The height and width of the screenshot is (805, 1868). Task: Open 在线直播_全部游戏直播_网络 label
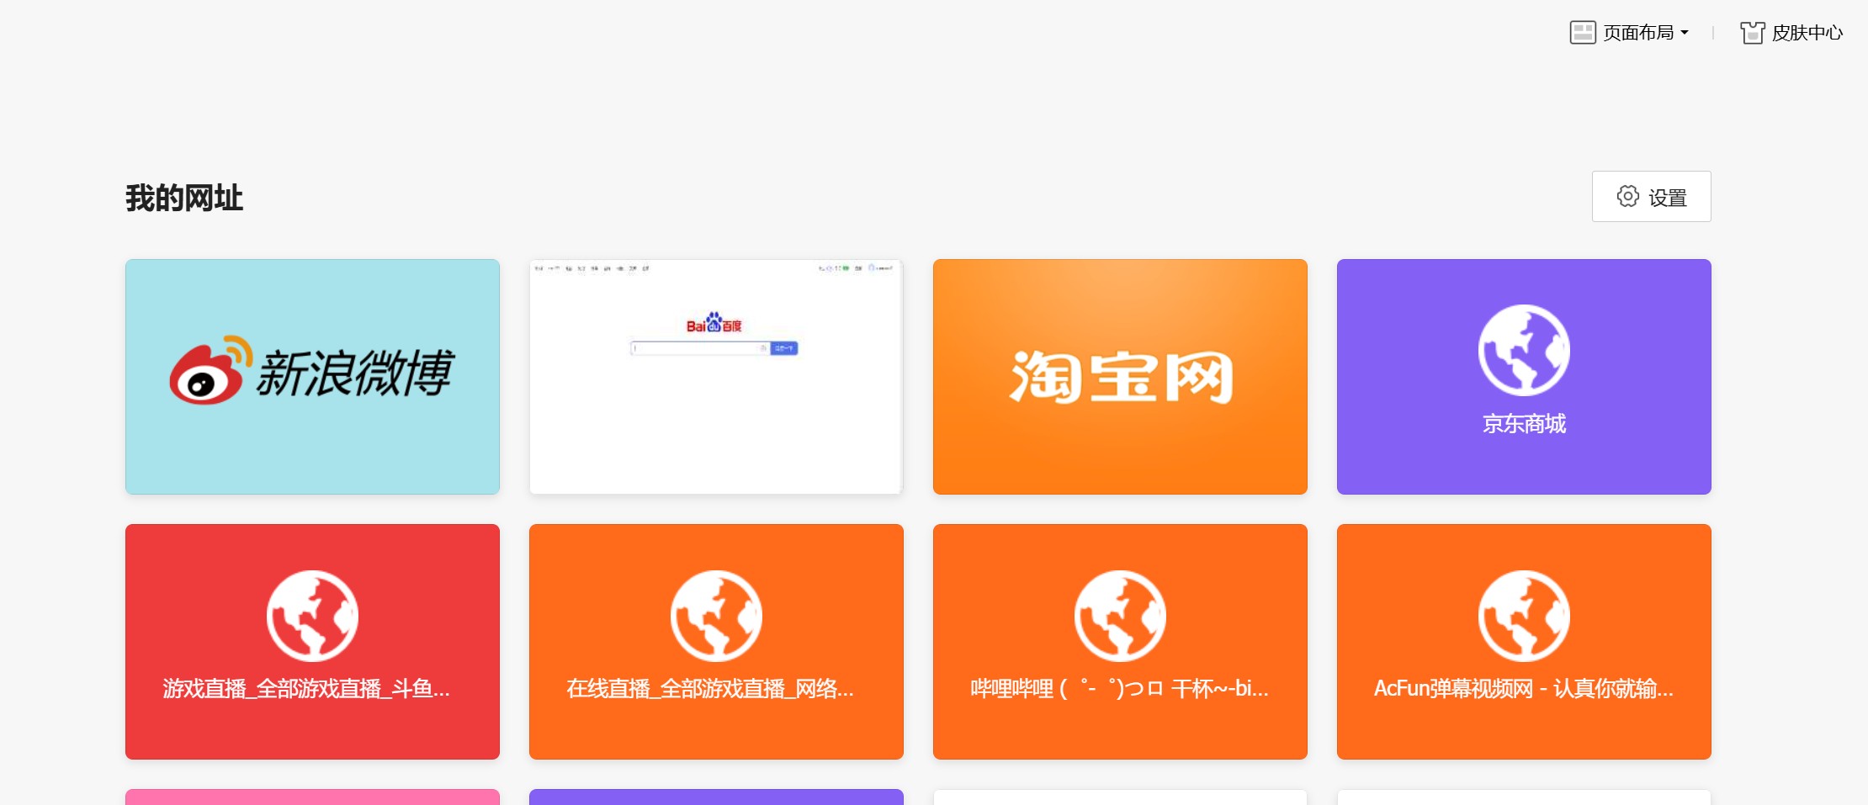(710, 689)
